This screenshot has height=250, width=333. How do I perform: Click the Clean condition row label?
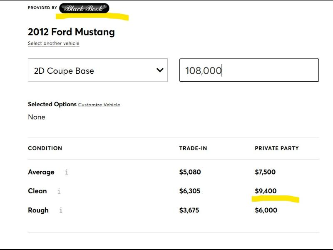[37, 191]
